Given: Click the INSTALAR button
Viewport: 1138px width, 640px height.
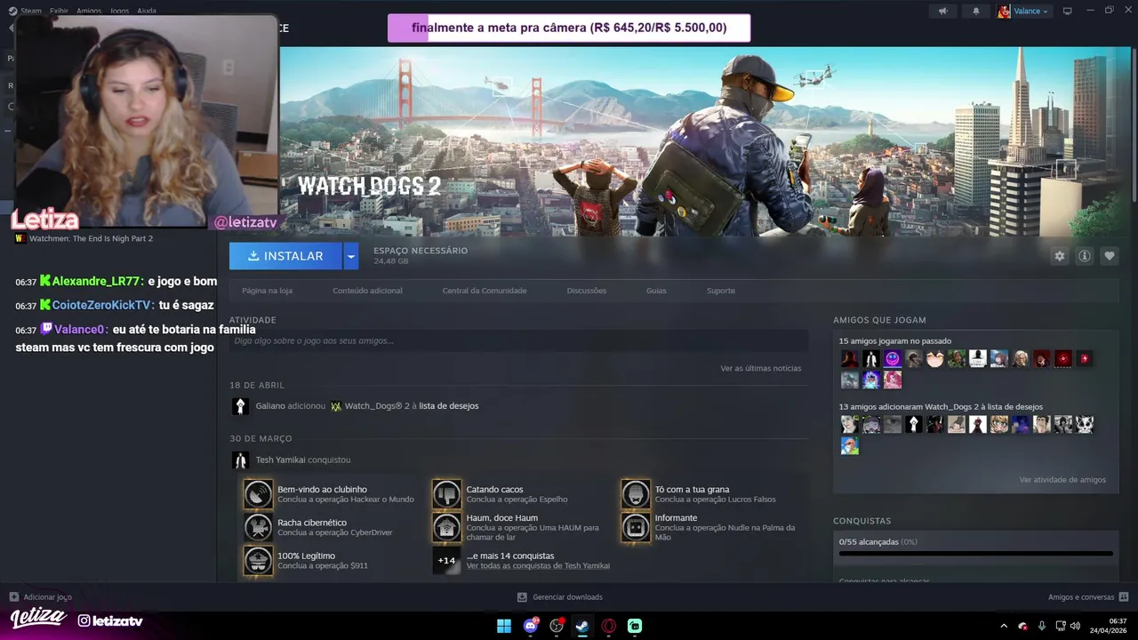Looking at the screenshot, I should [x=285, y=256].
